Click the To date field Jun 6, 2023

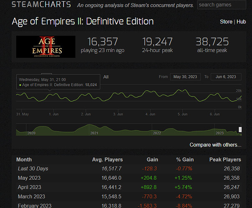pos(226,77)
